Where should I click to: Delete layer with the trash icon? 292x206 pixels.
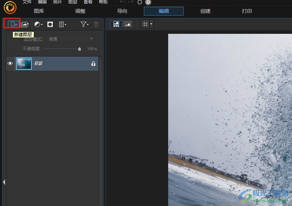[96, 24]
